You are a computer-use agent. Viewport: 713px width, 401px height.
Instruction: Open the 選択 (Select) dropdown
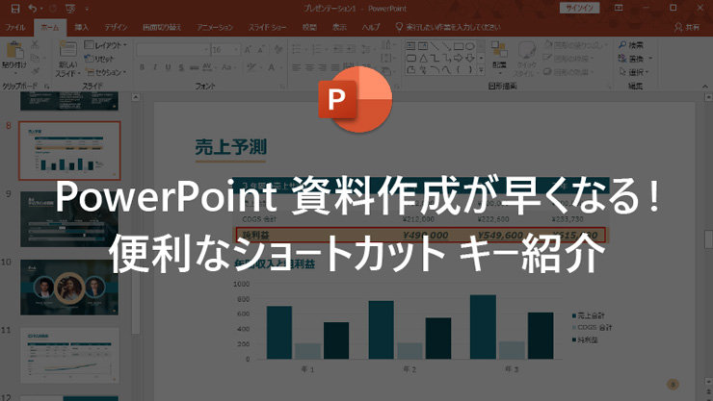[633, 72]
